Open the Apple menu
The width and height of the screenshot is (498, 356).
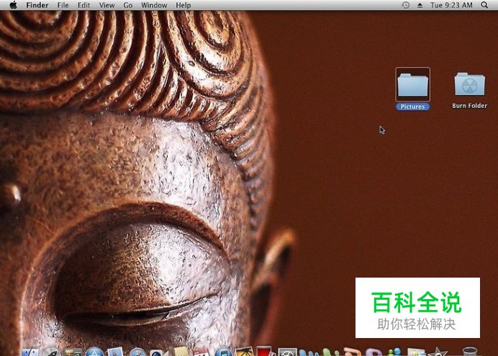click(x=14, y=5)
